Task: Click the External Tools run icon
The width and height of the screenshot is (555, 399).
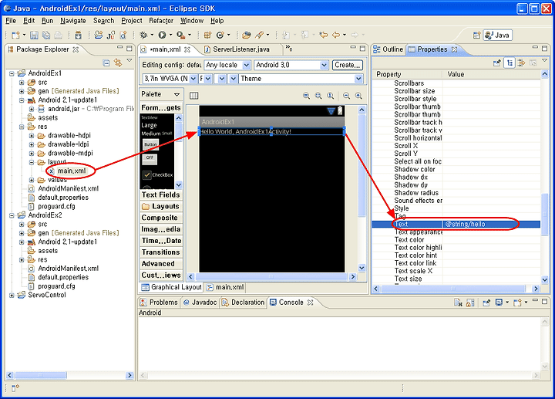Action: (x=181, y=35)
